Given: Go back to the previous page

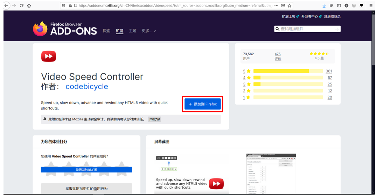Looking at the screenshot, I should click(6, 6).
